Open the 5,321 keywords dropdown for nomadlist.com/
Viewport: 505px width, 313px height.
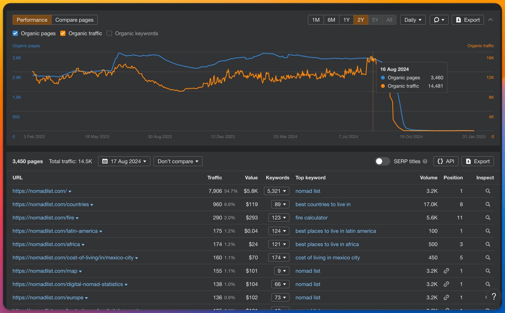click(x=277, y=191)
